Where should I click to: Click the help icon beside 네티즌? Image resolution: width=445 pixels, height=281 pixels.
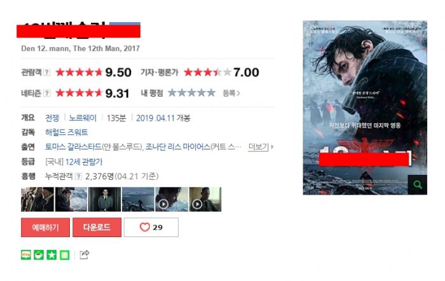click(x=47, y=93)
